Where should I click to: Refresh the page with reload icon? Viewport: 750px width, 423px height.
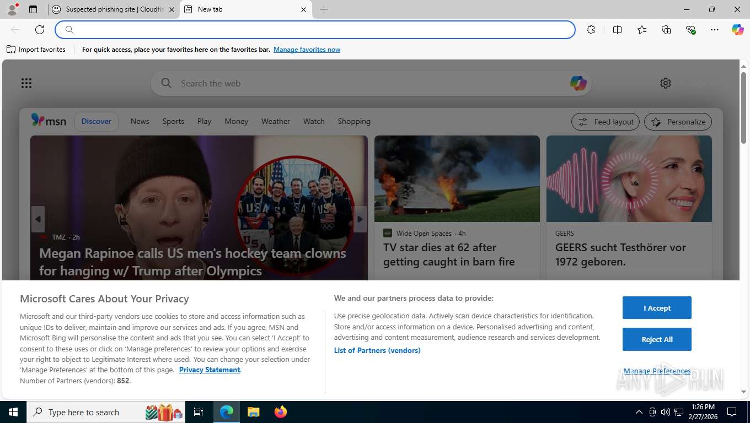click(40, 30)
